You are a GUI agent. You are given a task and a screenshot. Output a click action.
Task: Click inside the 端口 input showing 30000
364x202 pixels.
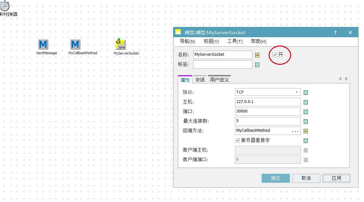[267, 112]
